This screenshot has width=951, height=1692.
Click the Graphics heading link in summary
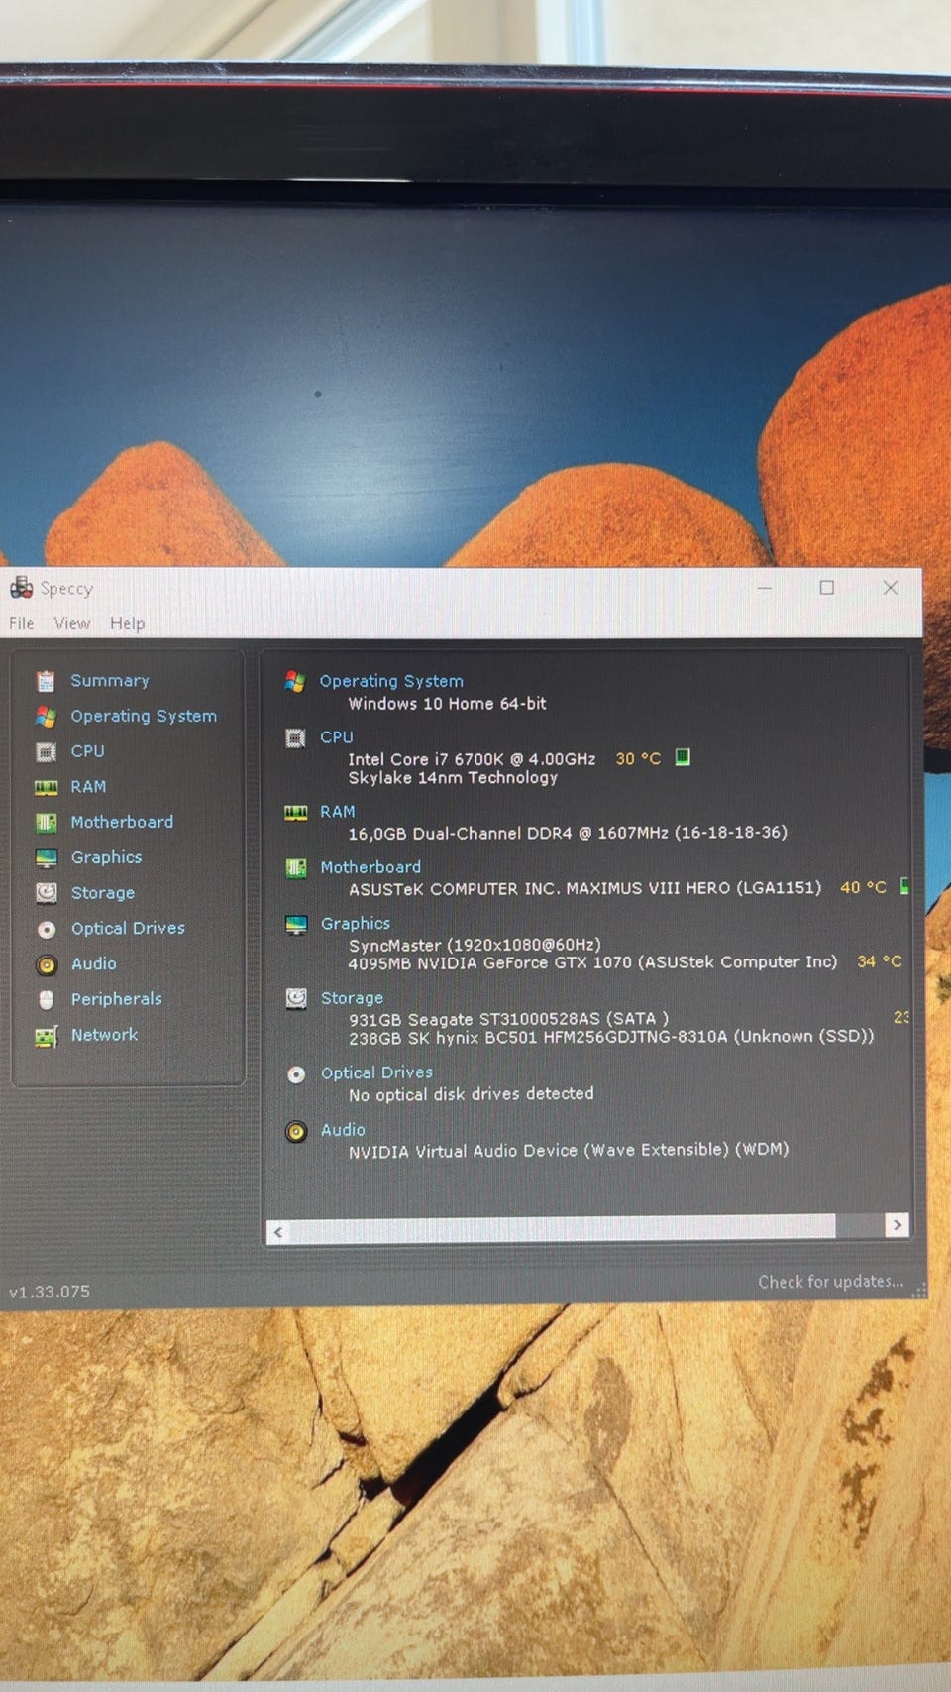(356, 924)
